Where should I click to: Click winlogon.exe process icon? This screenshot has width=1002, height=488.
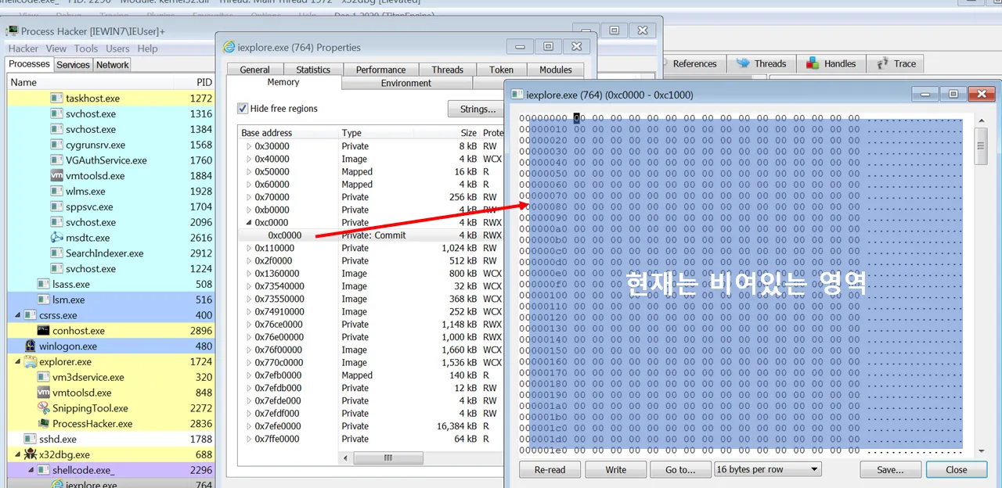click(x=30, y=346)
